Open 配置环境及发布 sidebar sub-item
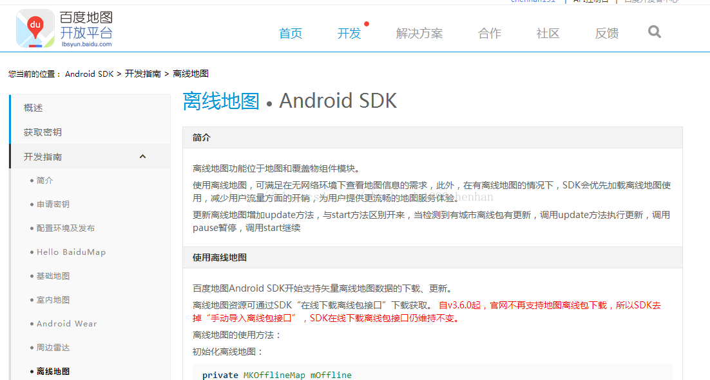The height and width of the screenshot is (380, 710). pos(66,228)
